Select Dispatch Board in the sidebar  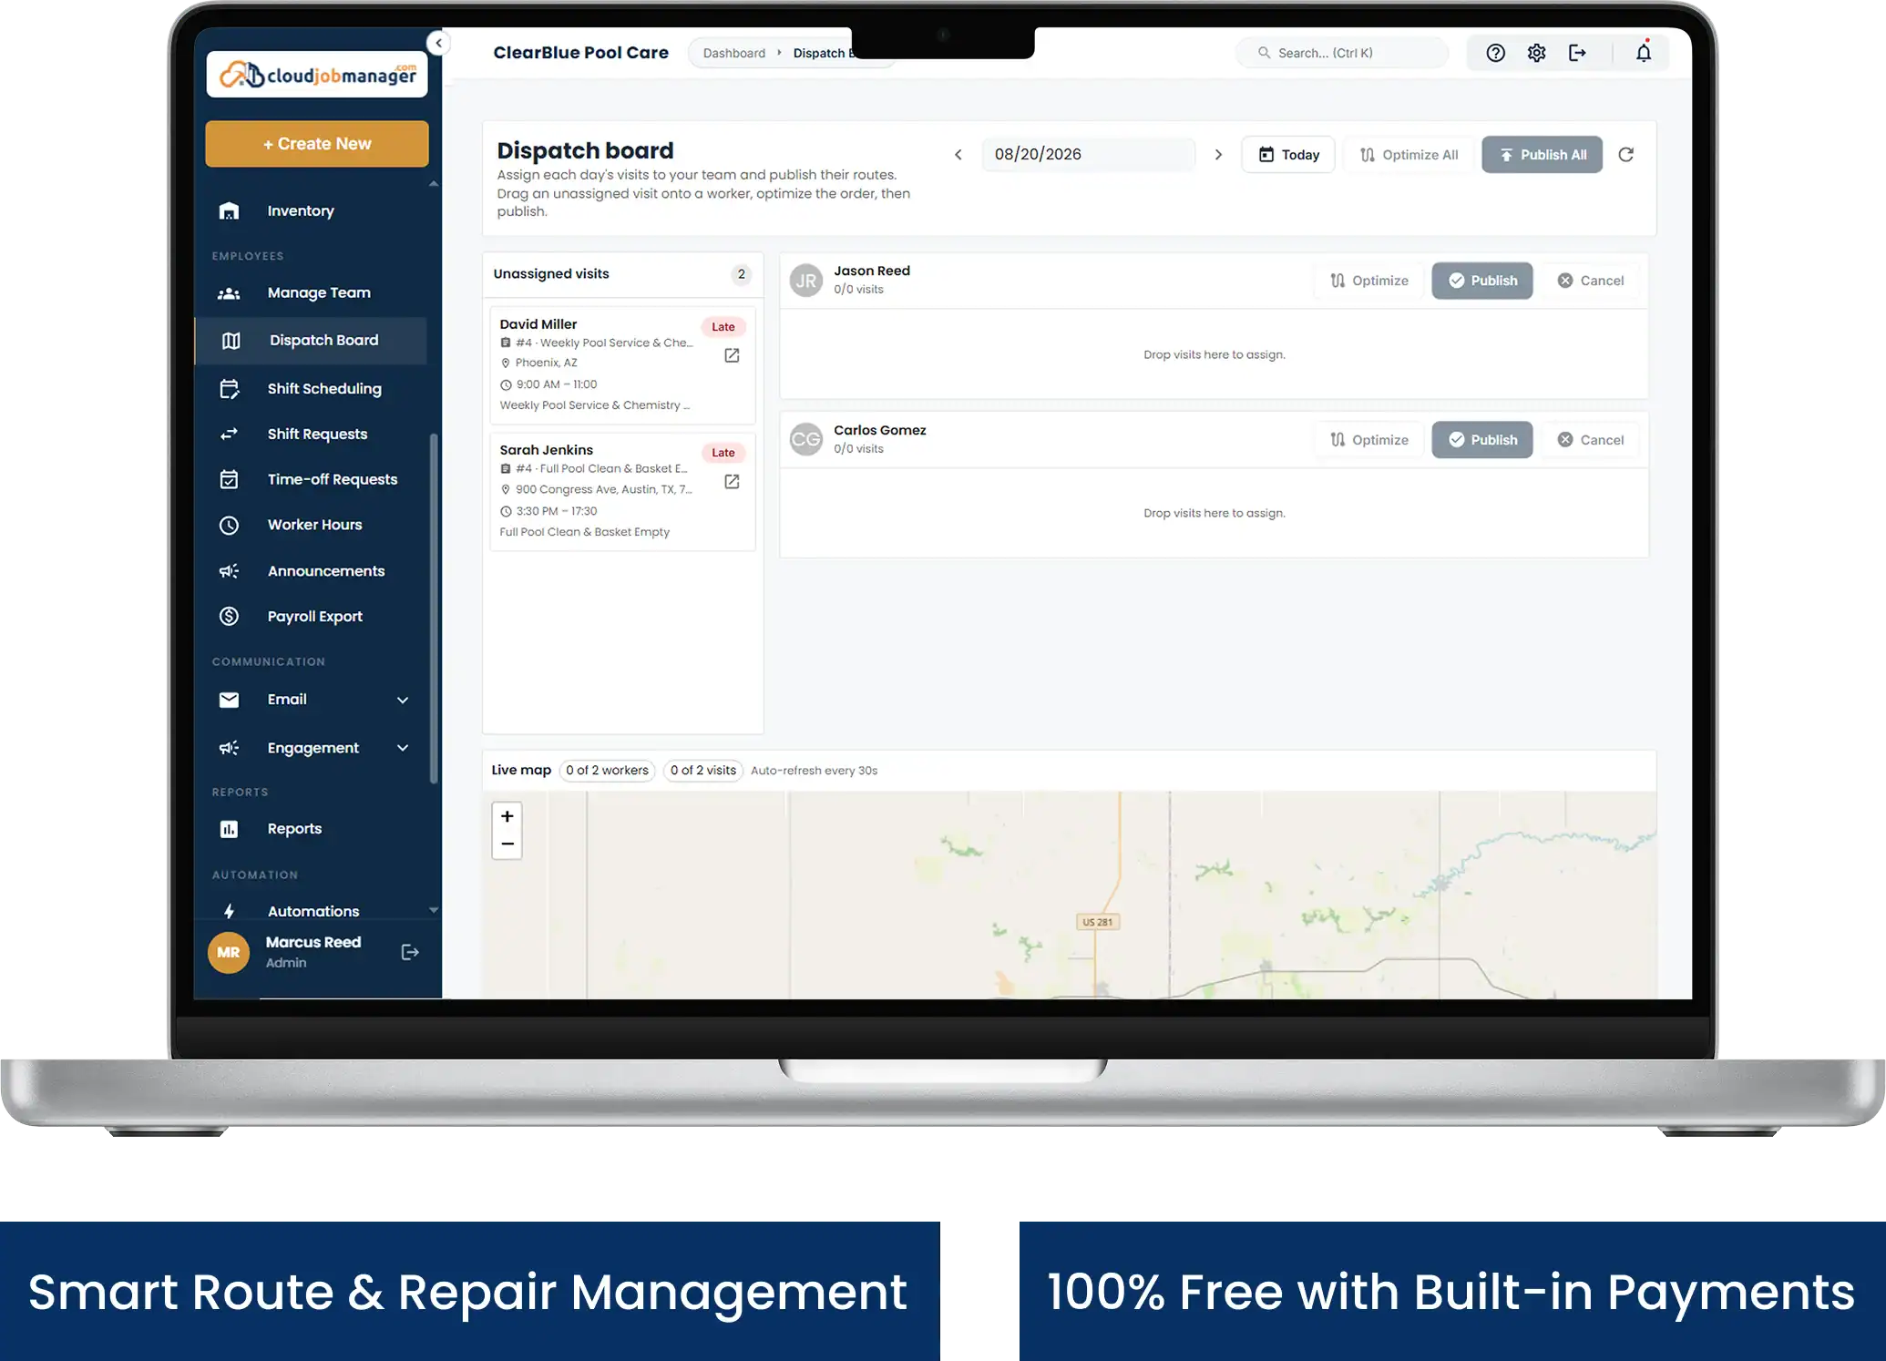pyautogui.click(x=312, y=340)
